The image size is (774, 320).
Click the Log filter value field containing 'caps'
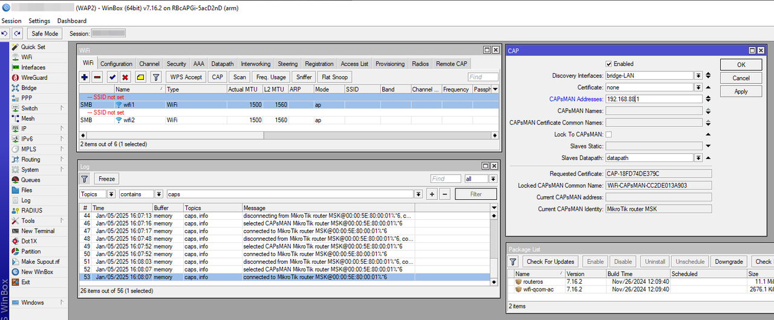pyautogui.click(x=290, y=194)
